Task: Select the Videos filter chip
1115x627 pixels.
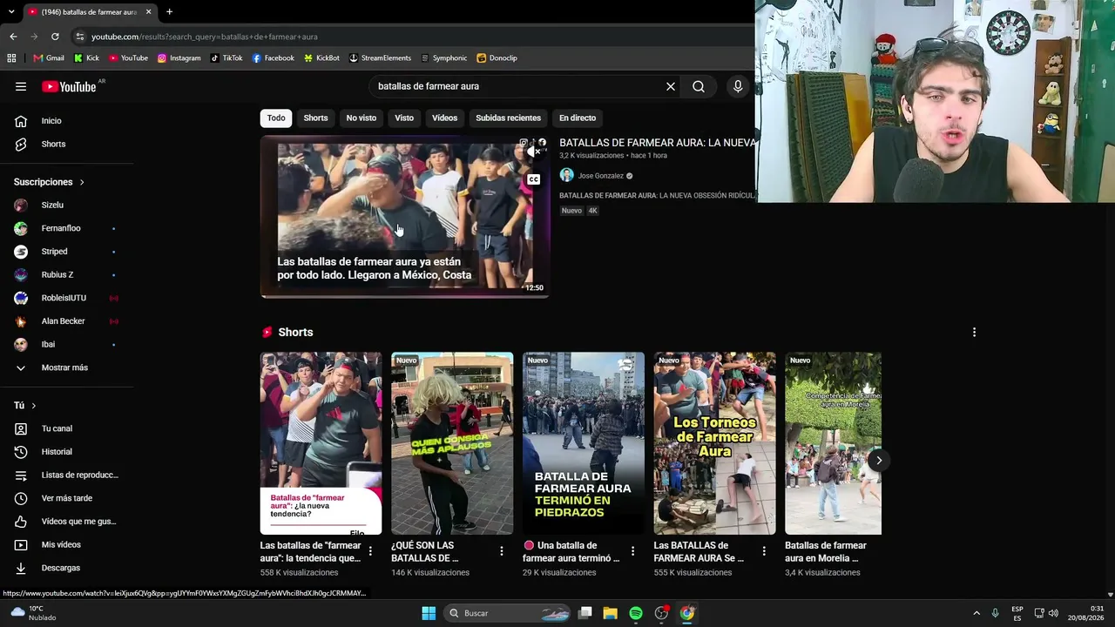Action: [x=444, y=118]
